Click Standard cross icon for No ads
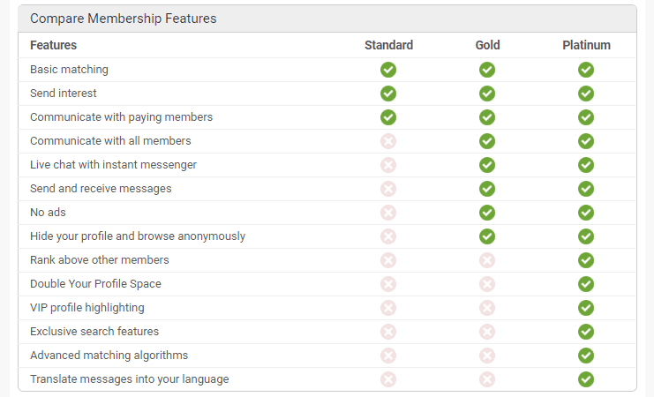Screen dimensions: 654x397 (388, 213)
